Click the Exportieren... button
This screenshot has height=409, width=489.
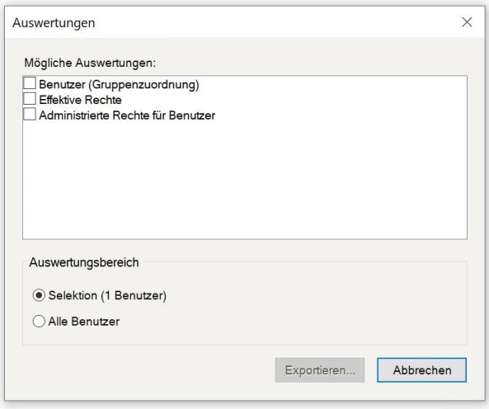[320, 370]
